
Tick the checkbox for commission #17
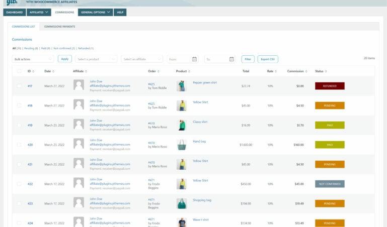coord(19,86)
